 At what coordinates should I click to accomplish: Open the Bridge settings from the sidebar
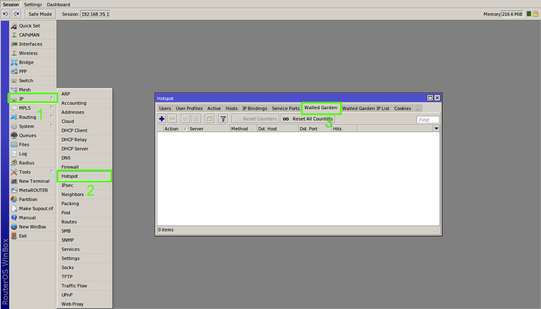27,62
